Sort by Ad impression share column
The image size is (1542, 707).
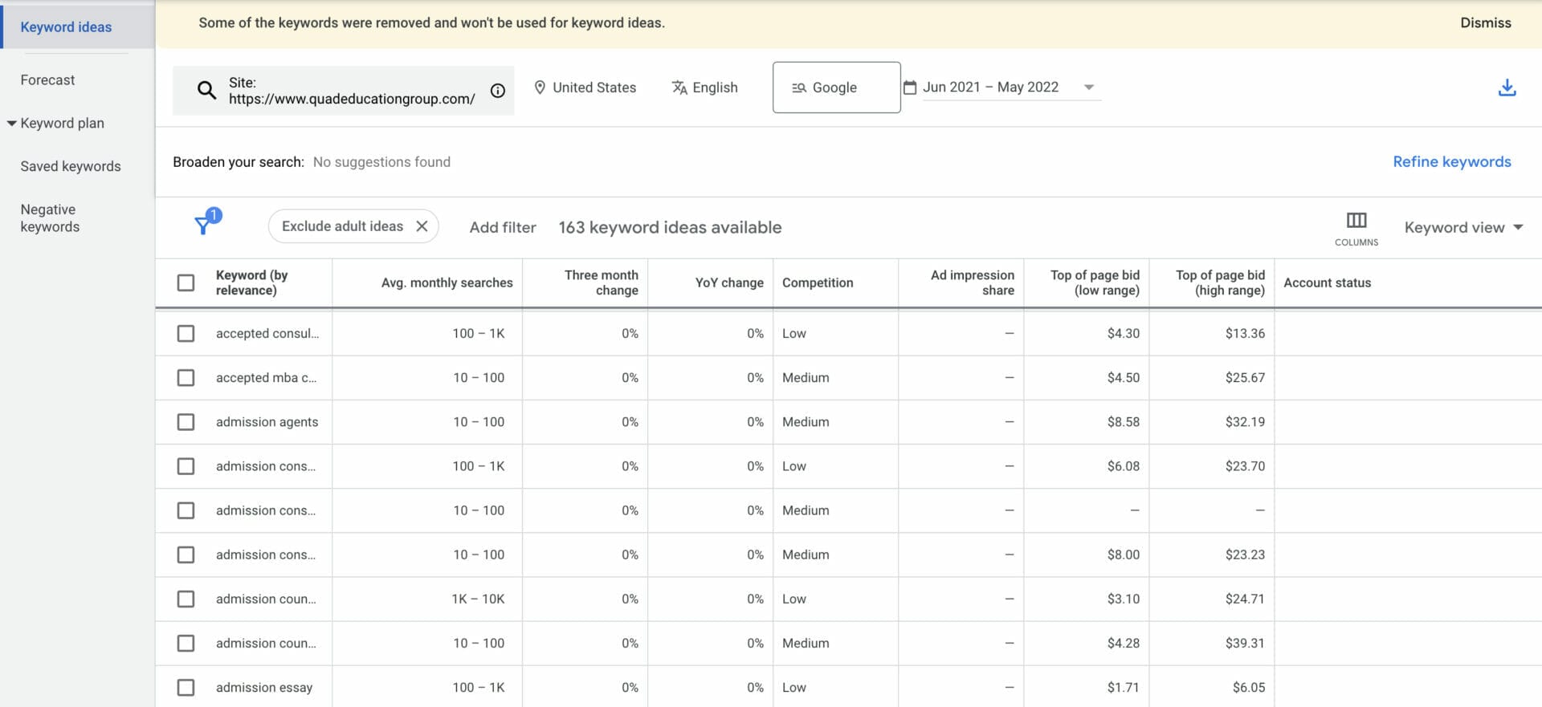coord(973,282)
